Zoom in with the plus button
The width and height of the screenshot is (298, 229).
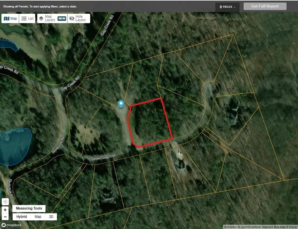coord(5,210)
